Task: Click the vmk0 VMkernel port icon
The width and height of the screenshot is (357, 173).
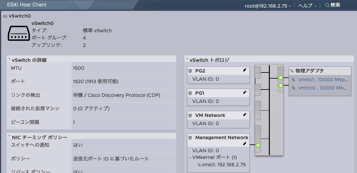Action: pos(199,165)
